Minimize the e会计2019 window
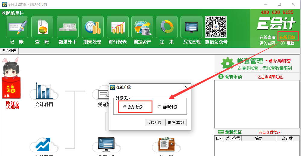This screenshot has width=301, height=156. 266,4
